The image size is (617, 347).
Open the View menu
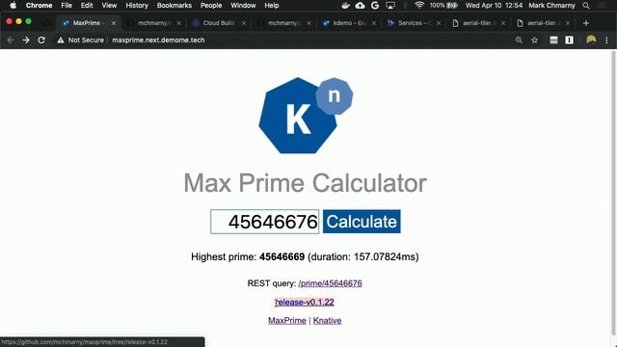point(109,6)
